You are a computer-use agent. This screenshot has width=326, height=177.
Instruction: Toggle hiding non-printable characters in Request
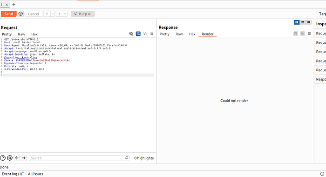click(x=131, y=34)
